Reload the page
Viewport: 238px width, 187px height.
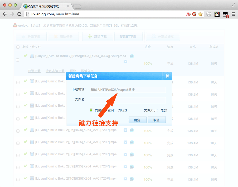coord(19,14)
